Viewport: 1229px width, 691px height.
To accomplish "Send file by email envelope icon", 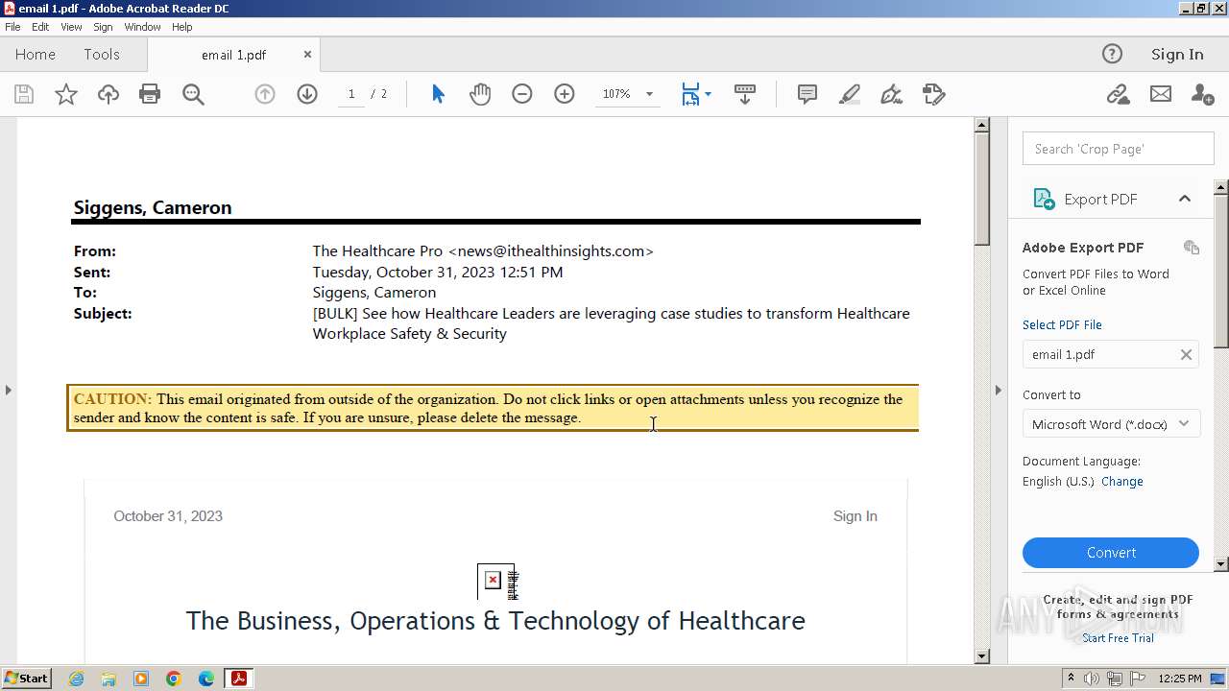I will [1161, 94].
